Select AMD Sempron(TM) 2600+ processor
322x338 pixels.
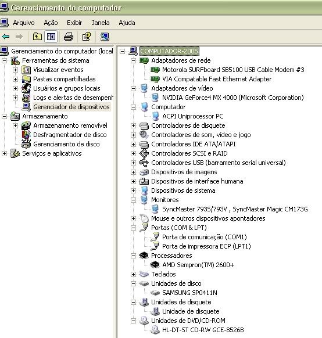[x=198, y=265]
